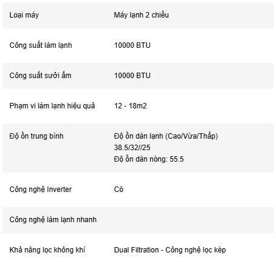276x267 pixels.
Task: Click the 'Công suất sưởi ấm' label
Action: 41,76
